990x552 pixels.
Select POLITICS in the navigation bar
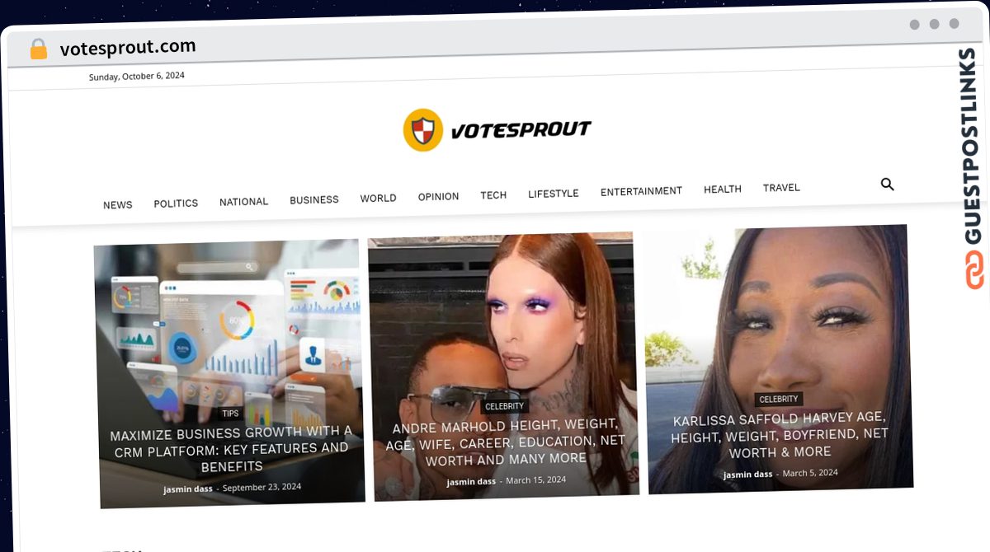click(176, 203)
